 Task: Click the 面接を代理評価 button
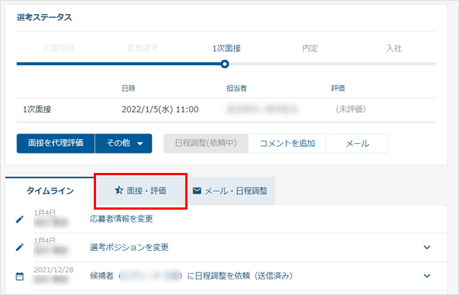pos(55,143)
